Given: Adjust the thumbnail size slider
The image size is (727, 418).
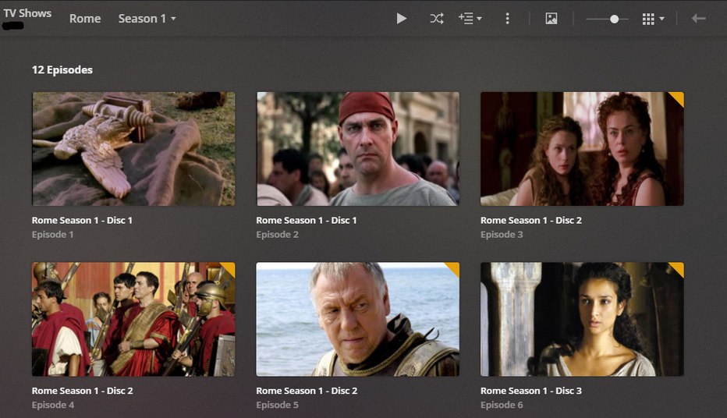Looking at the screenshot, I should tap(608, 19).
